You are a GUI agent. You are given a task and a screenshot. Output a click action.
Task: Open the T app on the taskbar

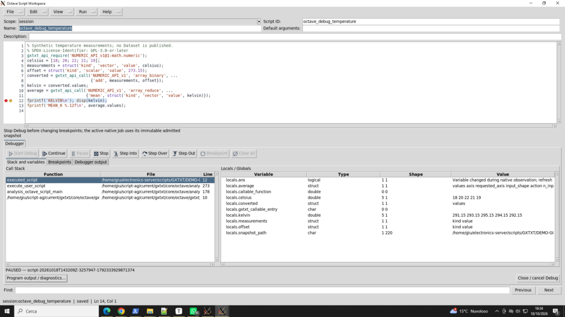(179, 311)
